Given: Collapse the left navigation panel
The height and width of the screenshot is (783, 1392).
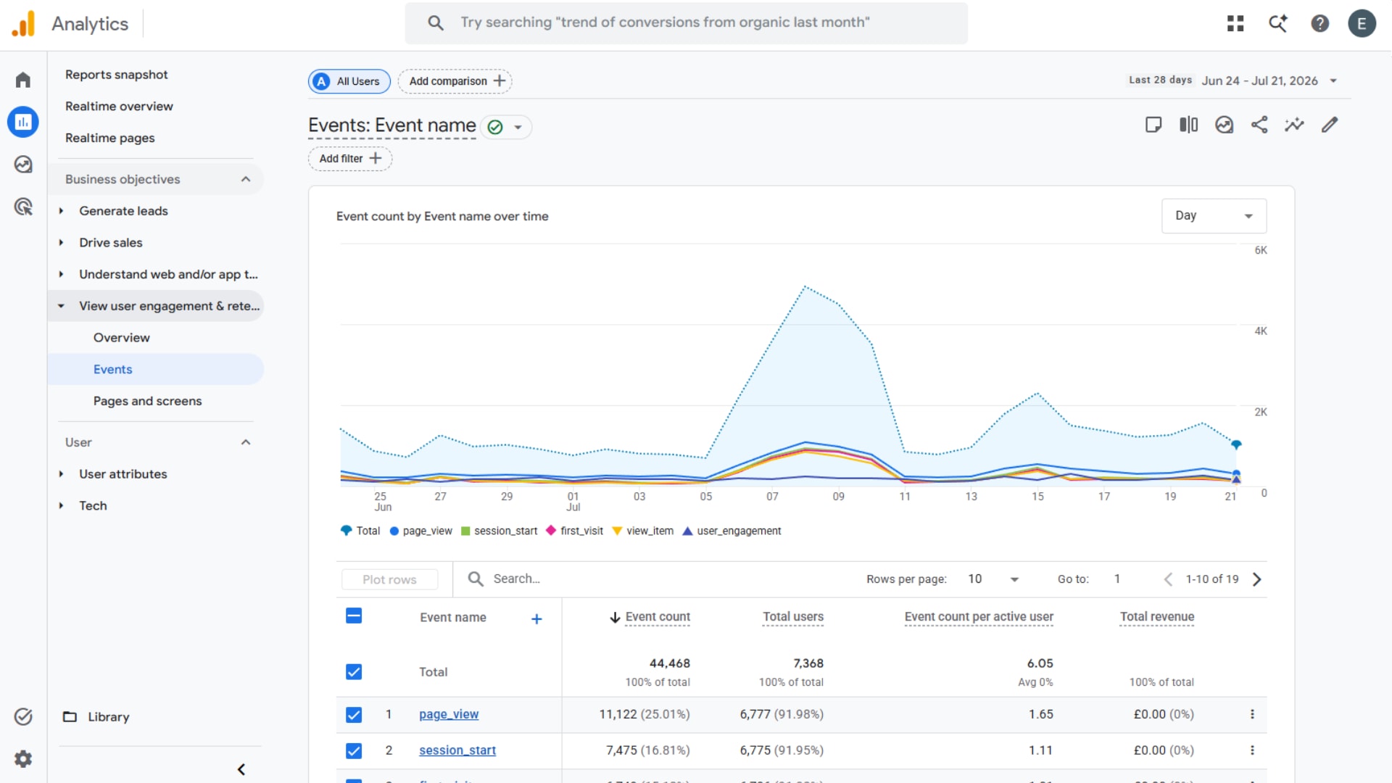Looking at the screenshot, I should click(241, 769).
